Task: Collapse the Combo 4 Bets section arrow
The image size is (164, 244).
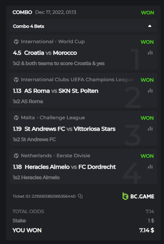Action: click(x=150, y=26)
